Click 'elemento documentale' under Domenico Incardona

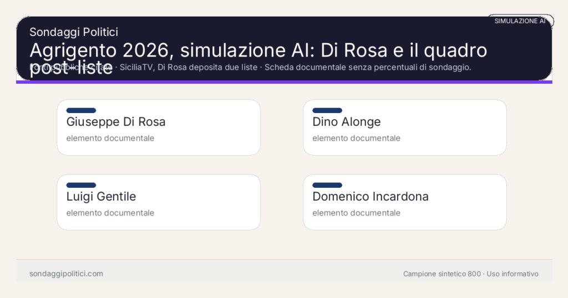coord(357,213)
